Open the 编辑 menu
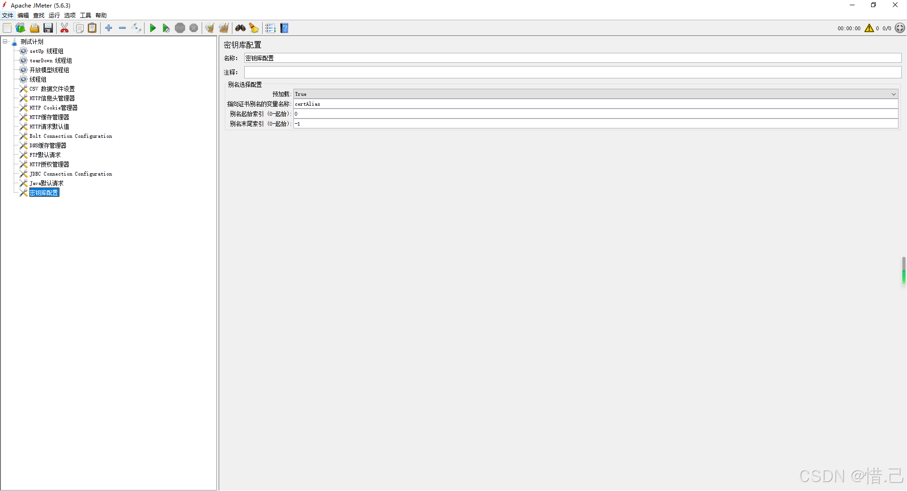 pos(23,16)
